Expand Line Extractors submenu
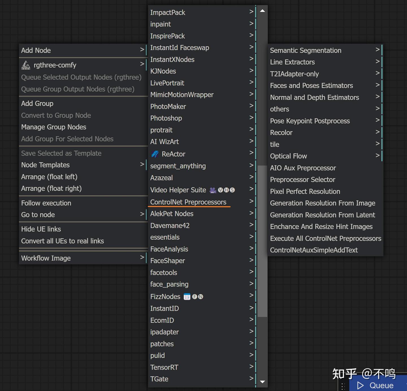The height and width of the screenshot is (391, 407). coord(325,62)
